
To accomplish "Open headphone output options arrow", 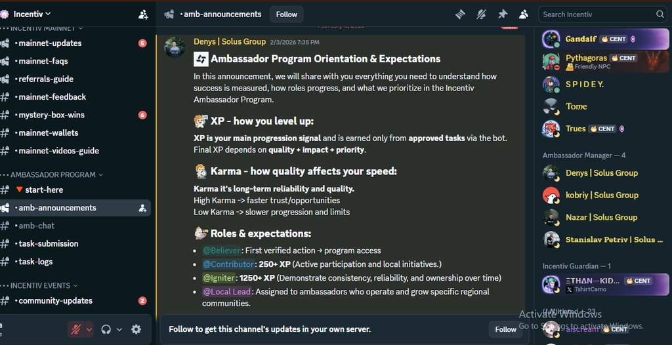I will click(x=119, y=329).
